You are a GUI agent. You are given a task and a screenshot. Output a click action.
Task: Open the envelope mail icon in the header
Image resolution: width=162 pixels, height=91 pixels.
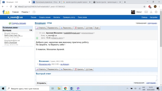(146, 12)
